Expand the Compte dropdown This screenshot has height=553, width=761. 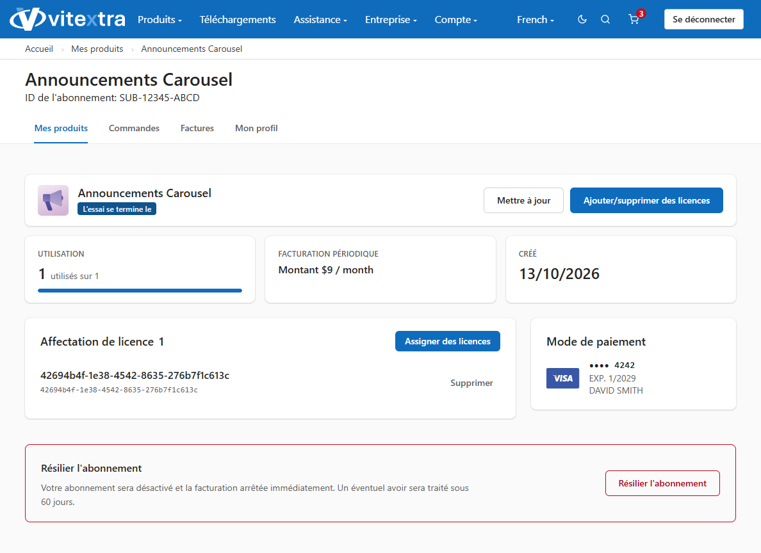point(455,19)
